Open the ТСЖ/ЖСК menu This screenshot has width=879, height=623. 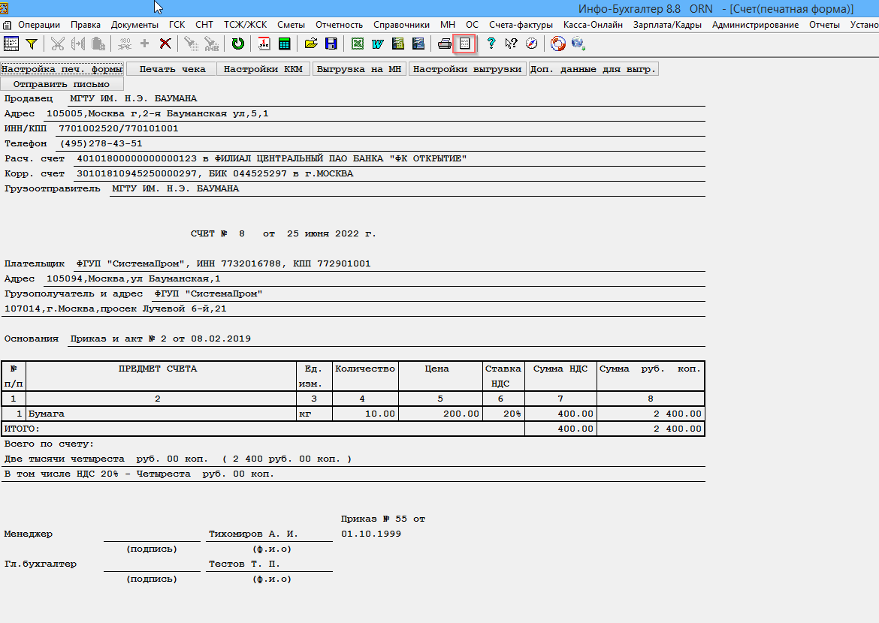245,25
